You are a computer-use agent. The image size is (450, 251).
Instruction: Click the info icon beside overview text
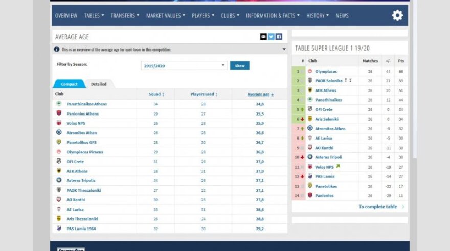(x=57, y=50)
